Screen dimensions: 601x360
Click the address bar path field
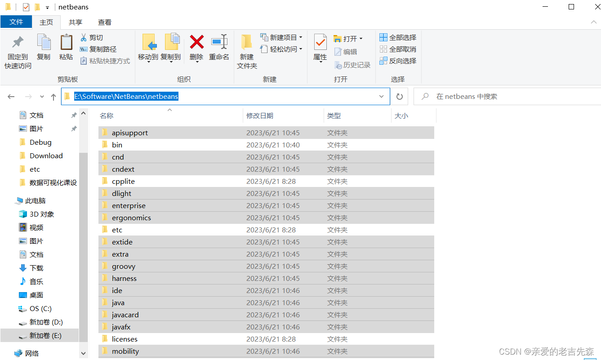point(226,96)
